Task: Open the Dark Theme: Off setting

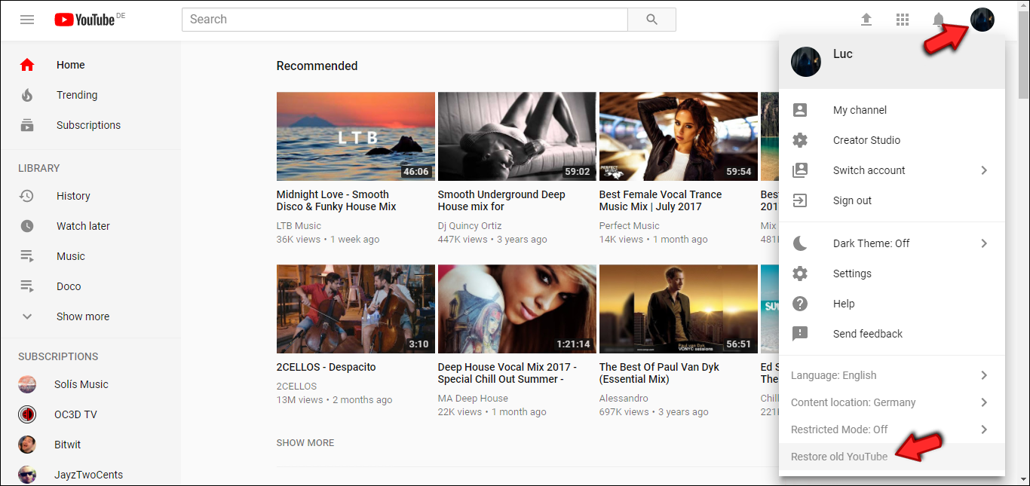Action: [892, 243]
